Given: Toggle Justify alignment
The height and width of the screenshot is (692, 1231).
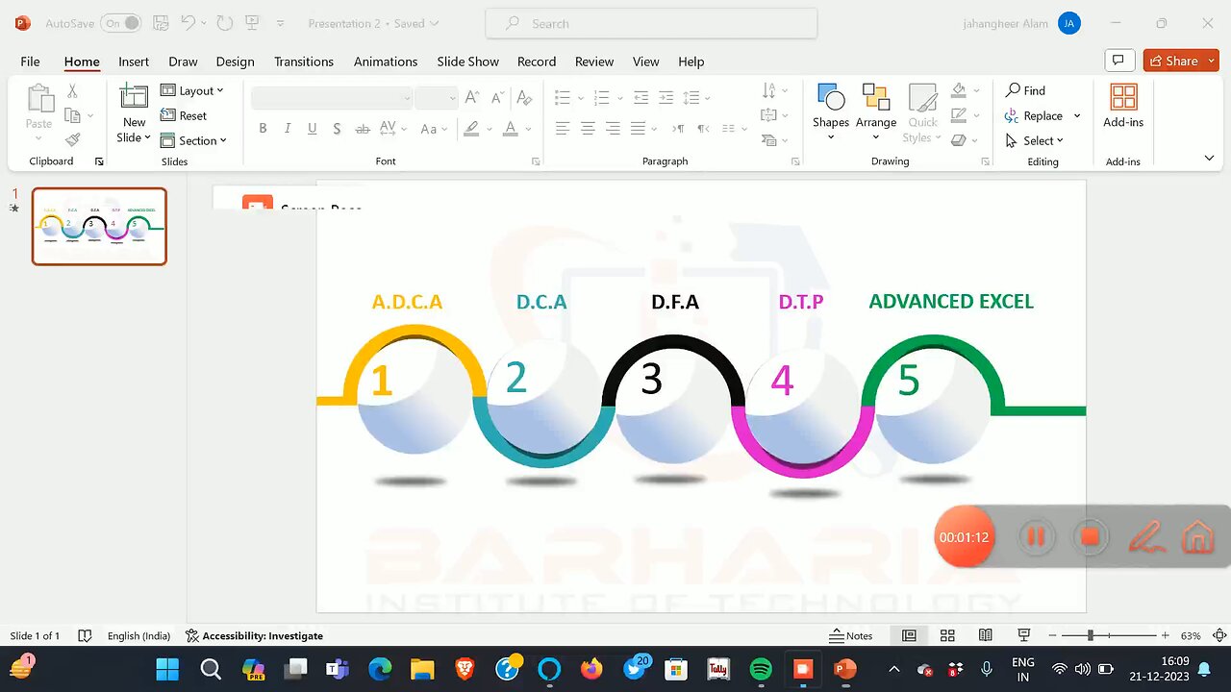Looking at the screenshot, I should 638,129.
